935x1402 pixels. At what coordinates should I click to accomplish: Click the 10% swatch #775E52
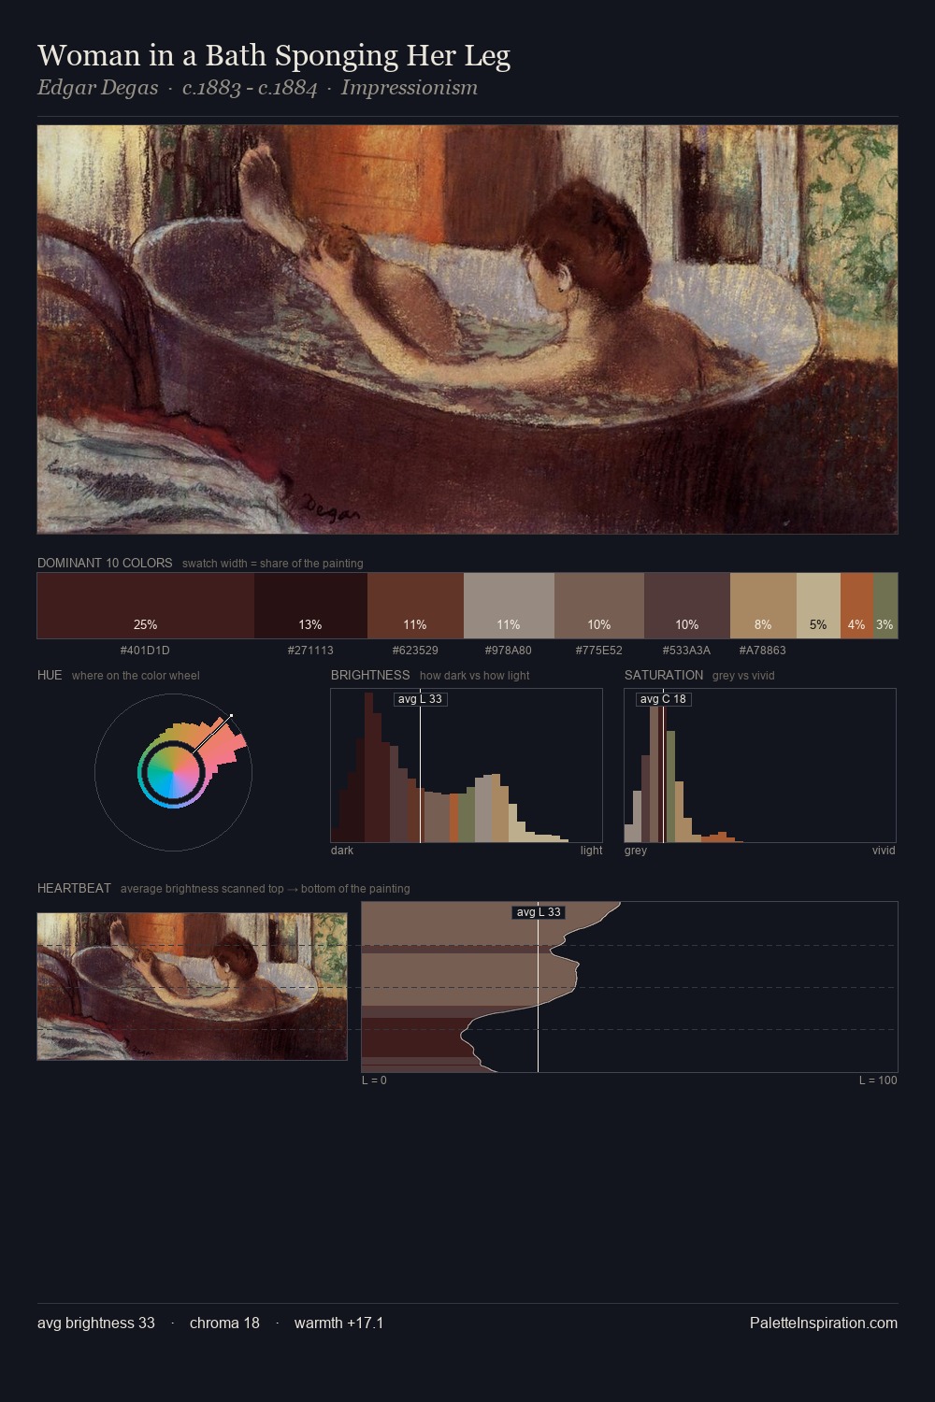(x=599, y=606)
